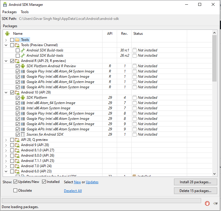
Task: Click wrench icon for Build-tools 30 rc1
Action: [23, 50]
